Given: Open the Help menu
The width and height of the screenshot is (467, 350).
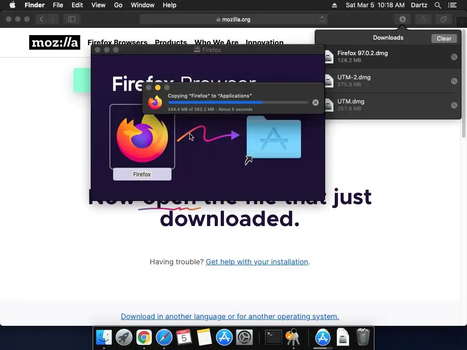Looking at the screenshot, I should (170, 5).
